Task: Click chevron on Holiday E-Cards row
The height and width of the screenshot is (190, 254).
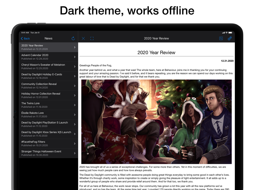Action: [75, 76]
